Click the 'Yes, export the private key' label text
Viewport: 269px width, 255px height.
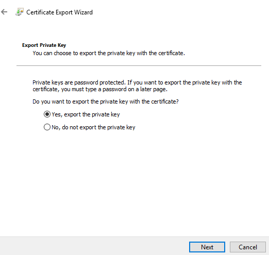pos(86,114)
